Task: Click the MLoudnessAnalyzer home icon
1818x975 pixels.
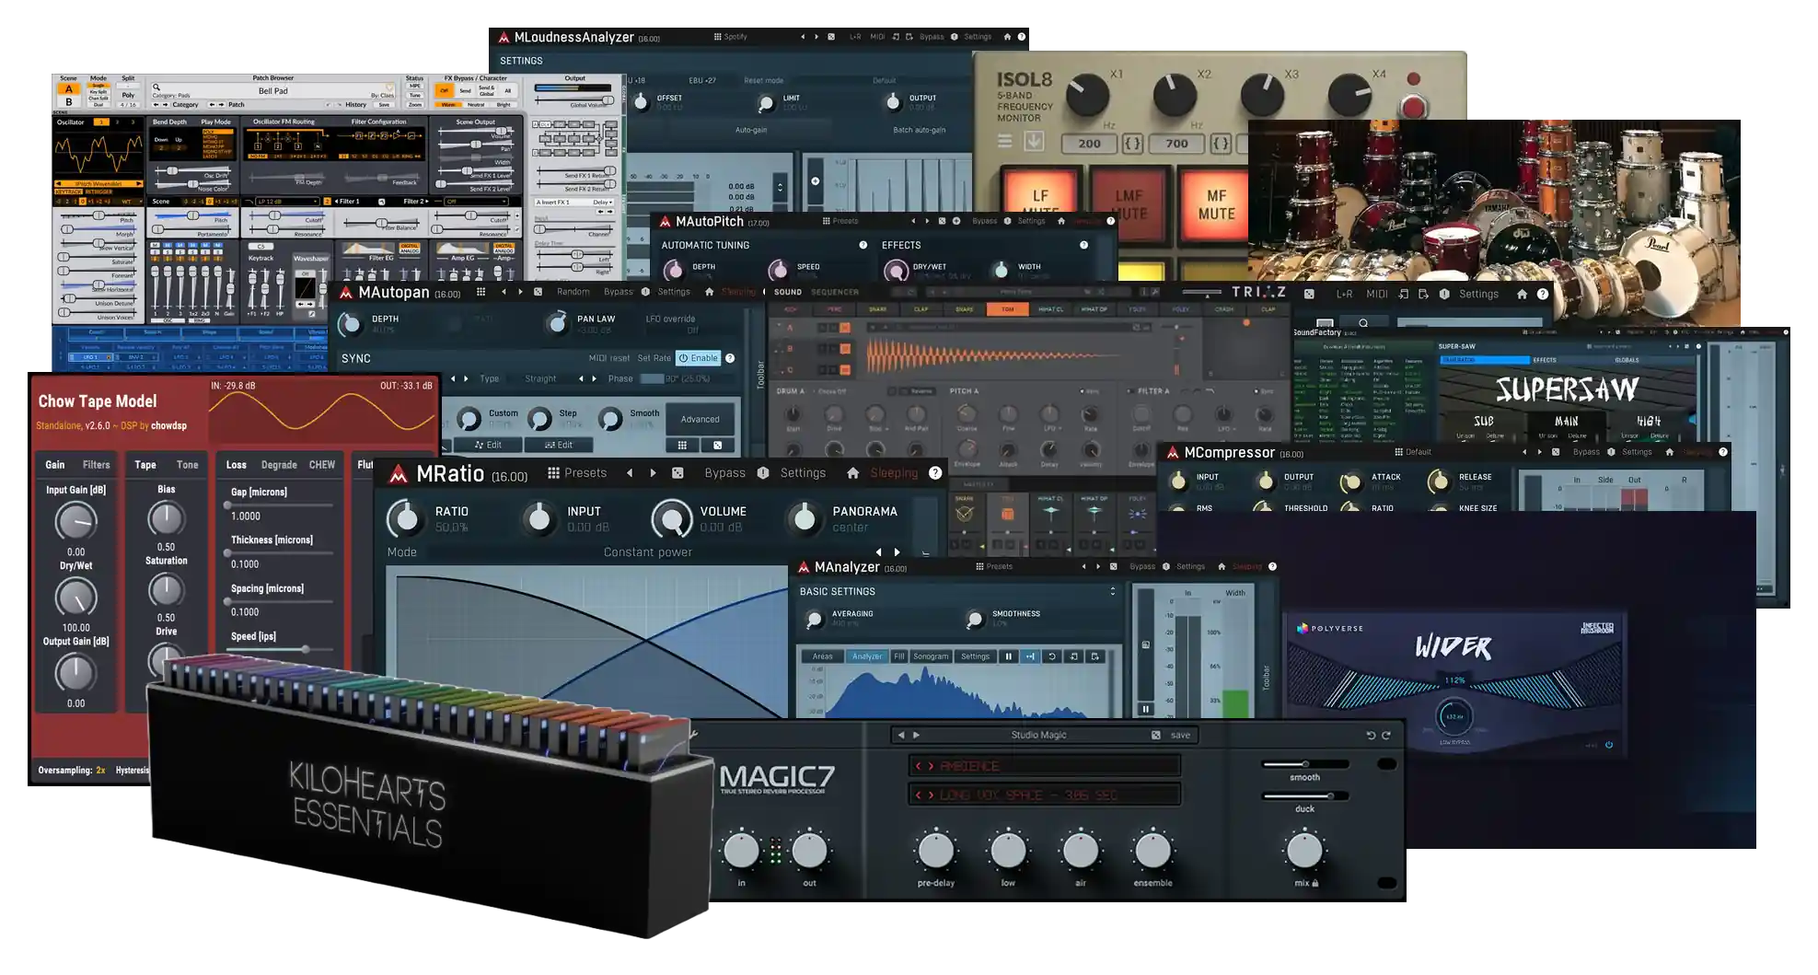Action: coord(1007,37)
